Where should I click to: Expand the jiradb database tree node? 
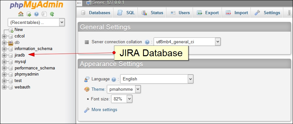click(x=4, y=55)
